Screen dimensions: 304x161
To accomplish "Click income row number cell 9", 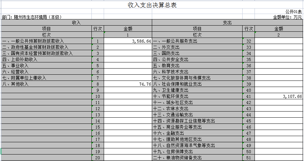I will pyautogui.click(x=98, y=90).
